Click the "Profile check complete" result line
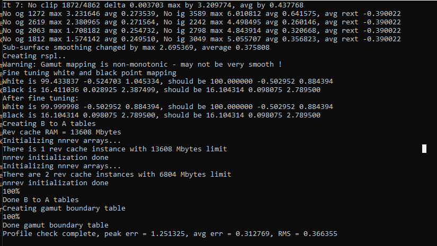This screenshot has width=437, height=246. pyautogui.click(x=170, y=233)
